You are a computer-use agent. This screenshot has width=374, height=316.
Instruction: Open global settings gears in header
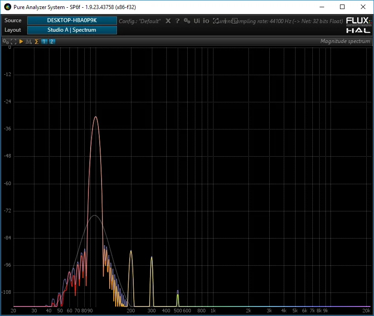[187, 21]
